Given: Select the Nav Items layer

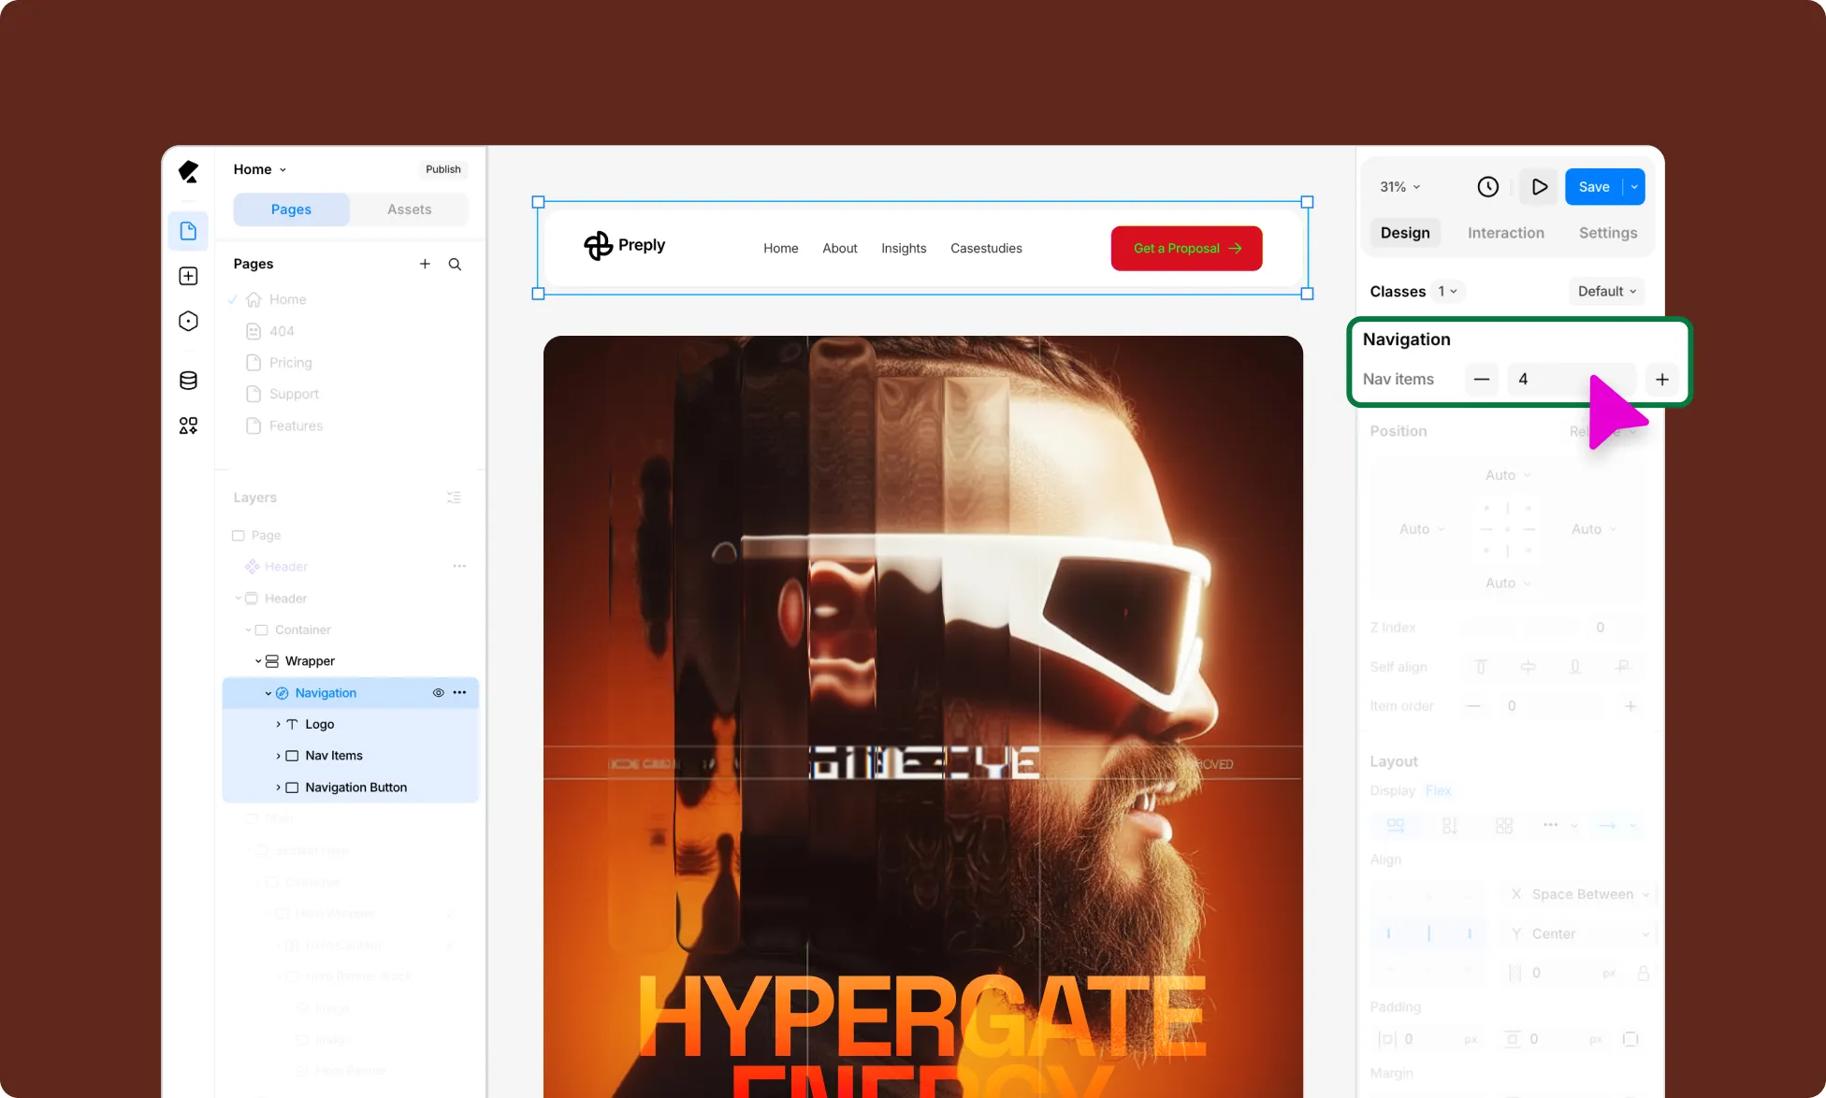Looking at the screenshot, I should click(x=333, y=756).
